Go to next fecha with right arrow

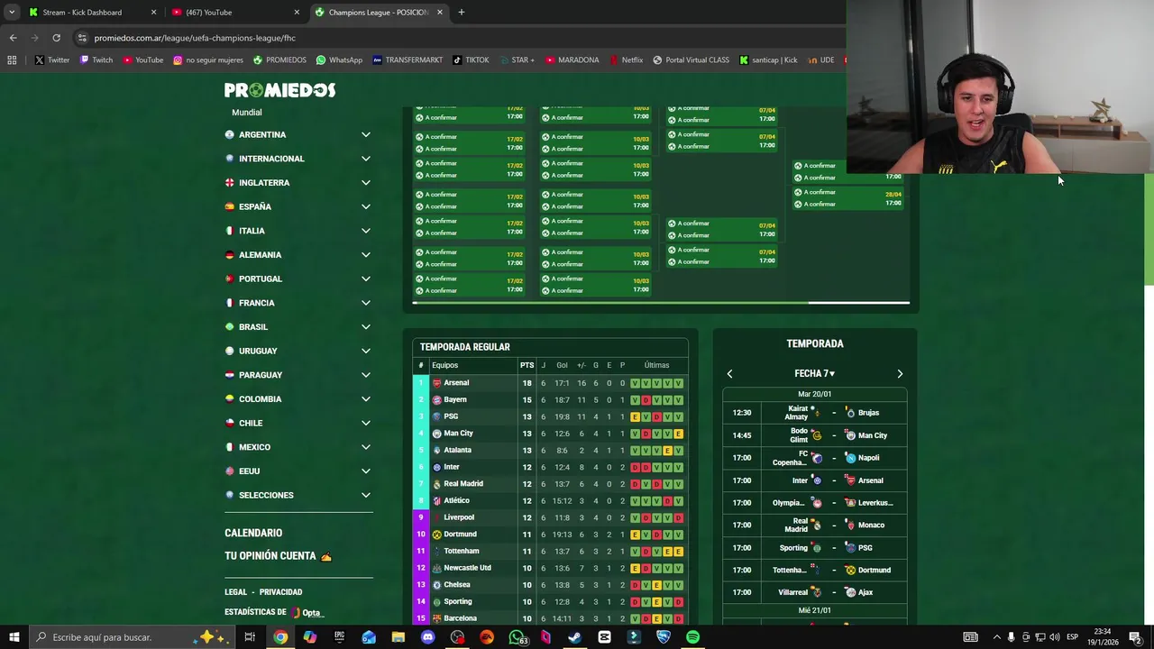pos(899,373)
